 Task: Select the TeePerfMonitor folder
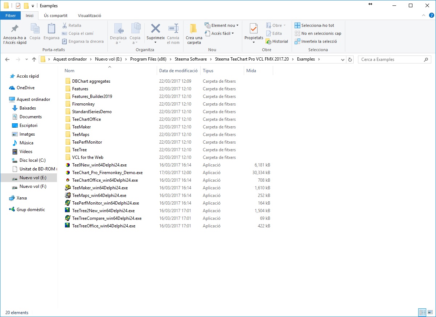click(87, 142)
